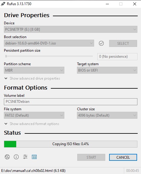Open the Partition scheme MBR dropdown

click(x=34, y=70)
